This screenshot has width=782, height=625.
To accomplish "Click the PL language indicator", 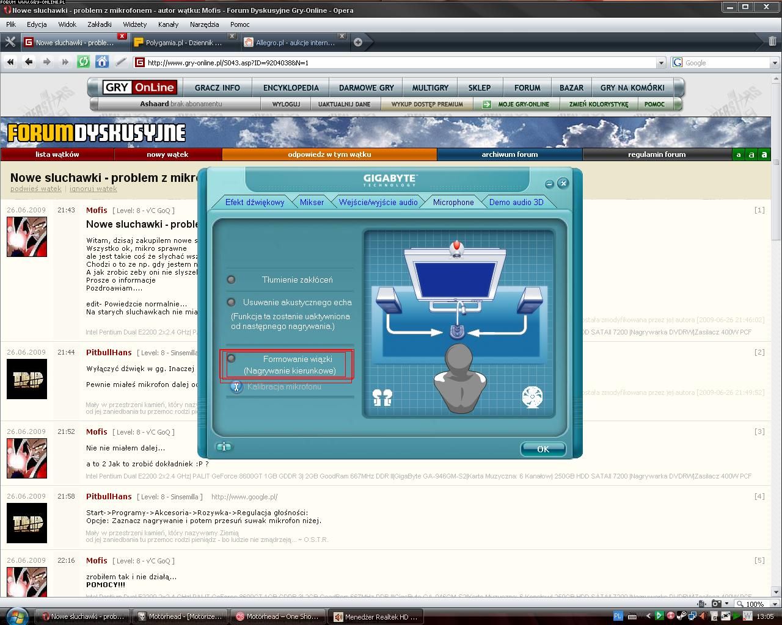I will pyautogui.click(x=618, y=616).
